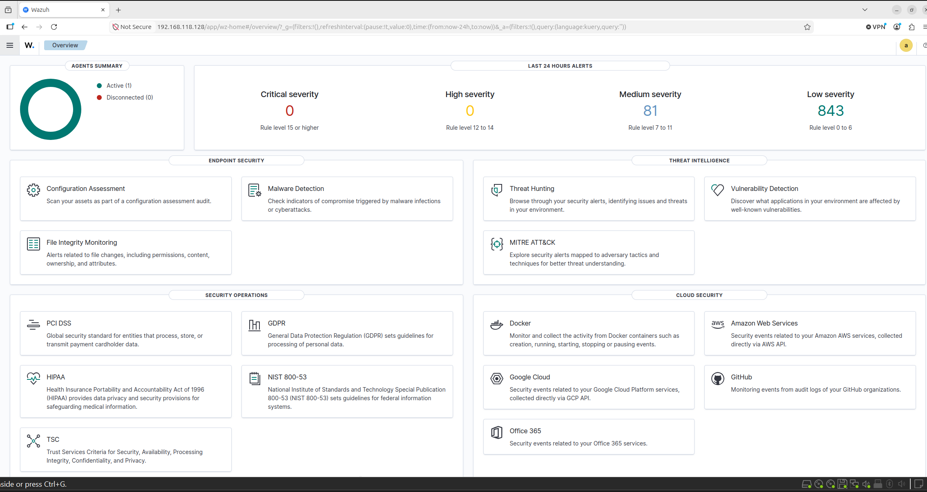Open the High severity alert count 0
The width and height of the screenshot is (927, 492).
[470, 111]
